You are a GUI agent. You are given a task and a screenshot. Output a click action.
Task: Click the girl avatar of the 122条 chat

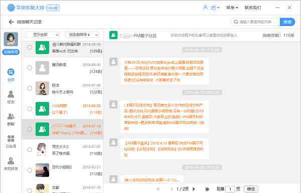point(42,88)
